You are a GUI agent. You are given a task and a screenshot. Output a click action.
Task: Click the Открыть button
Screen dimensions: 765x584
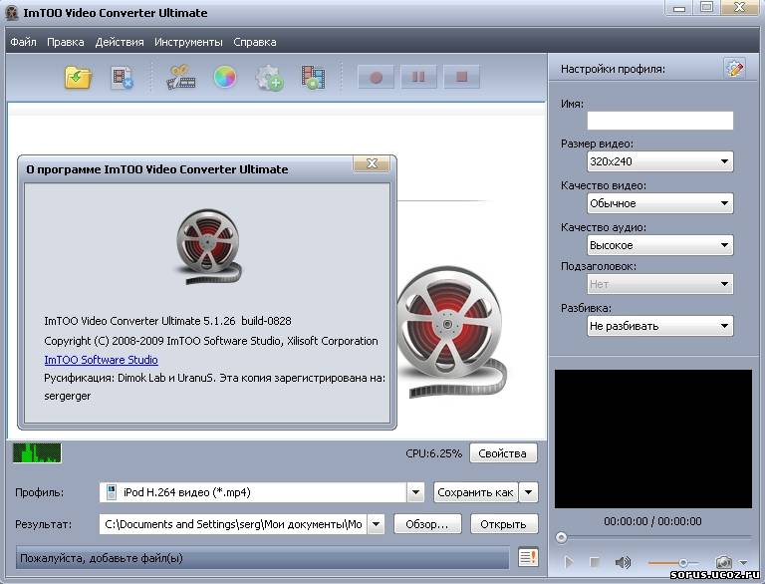point(504,524)
